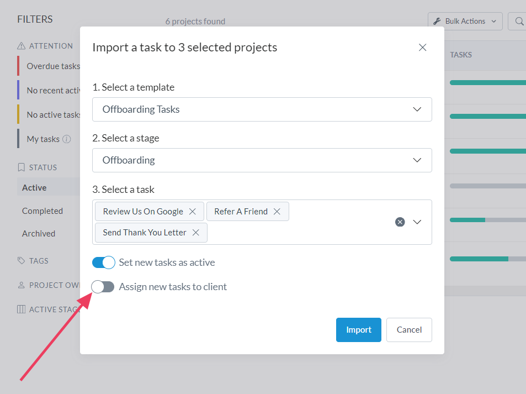This screenshot has height=394, width=526.
Task: Expand the Tags filter section
Action: 39,261
